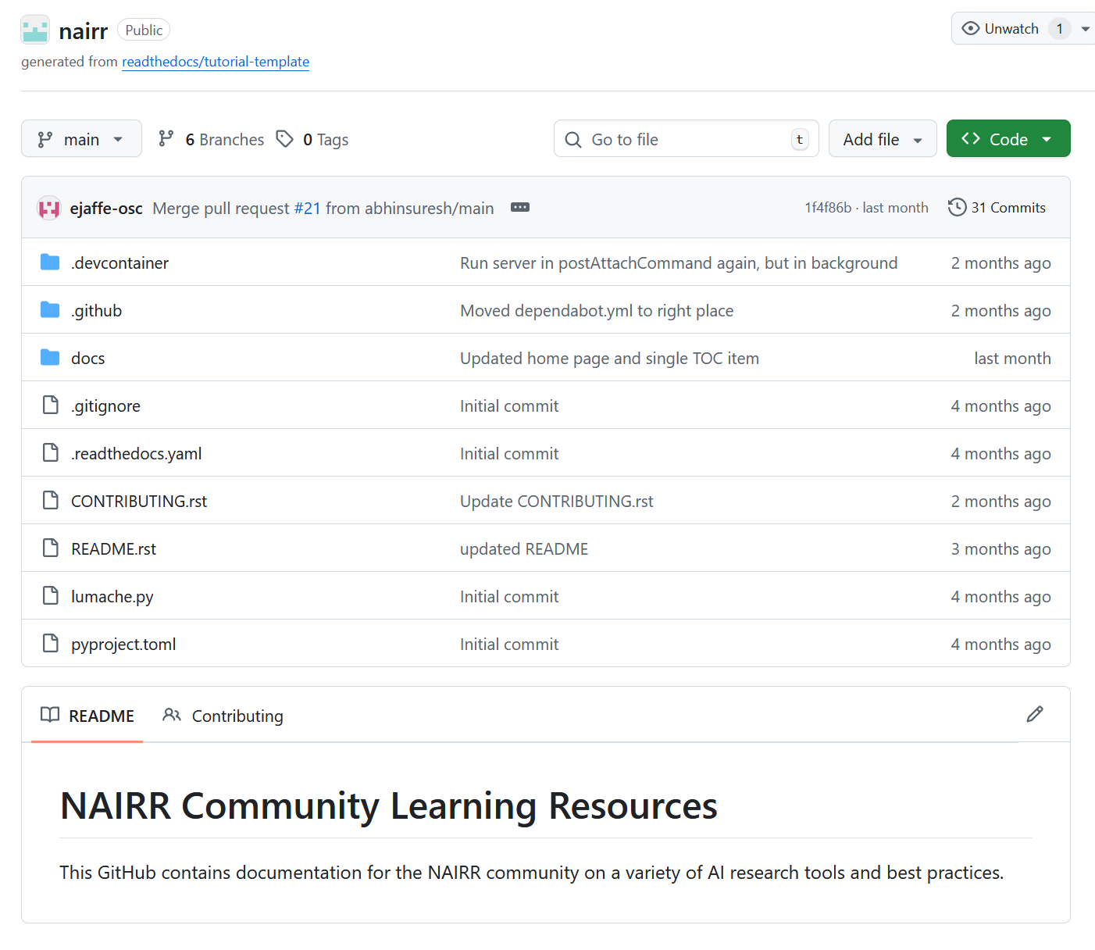Image resolution: width=1095 pixels, height=950 pixels.
Task: Click the eye icon on Unwatch button
Action: 971,29
